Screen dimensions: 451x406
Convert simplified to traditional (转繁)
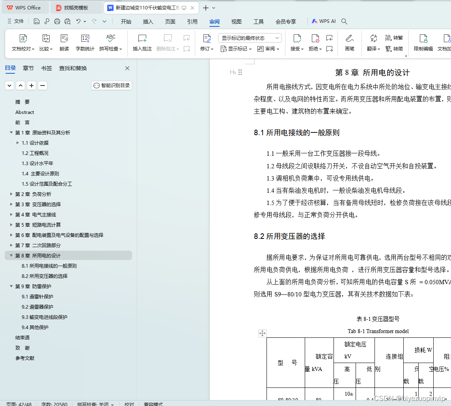click(394, 38)
